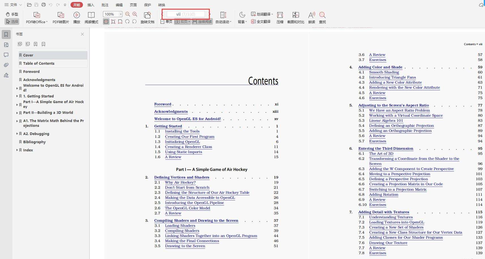The width and height of the screenshot is (485, 259).
Task: Select the 'Table of Contents' bookmark
Action: [53, 63]
